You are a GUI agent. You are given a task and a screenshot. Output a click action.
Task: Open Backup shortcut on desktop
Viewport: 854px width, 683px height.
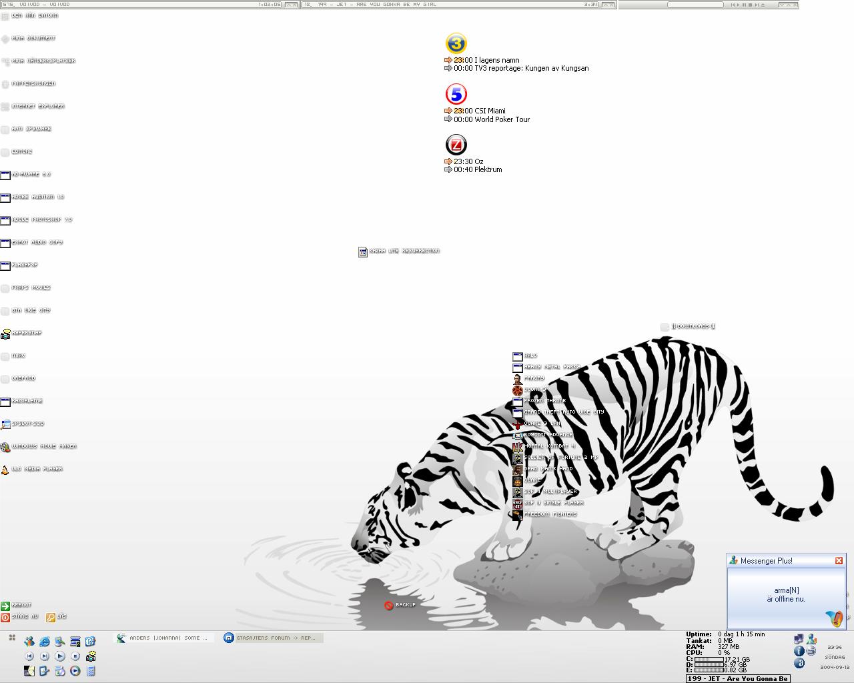click(x=400, y=605)
